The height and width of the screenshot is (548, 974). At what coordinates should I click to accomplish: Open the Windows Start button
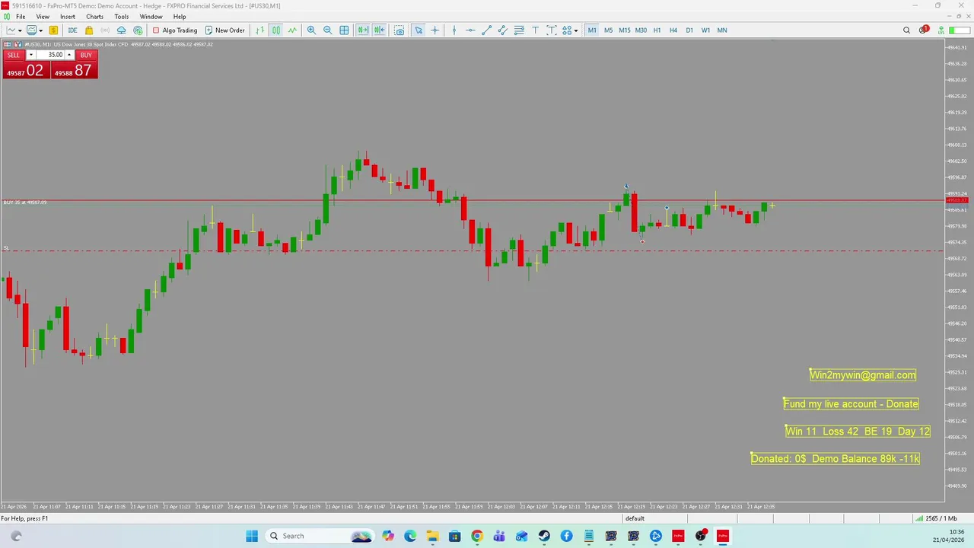coord(252,536)
